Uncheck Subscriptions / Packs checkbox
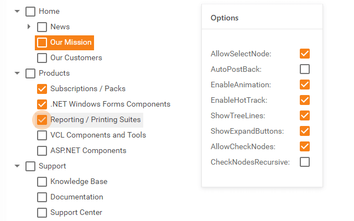Image resolution: width=354 pixels, height=221 pixels. point(42,88)
